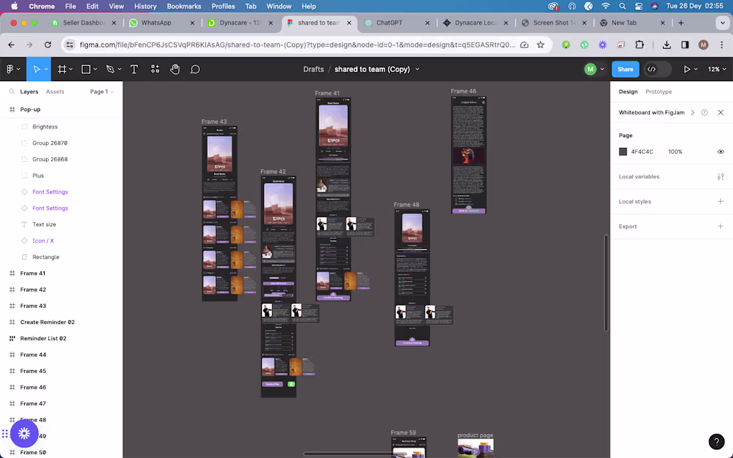Open a new browser tab

point(680,23)
